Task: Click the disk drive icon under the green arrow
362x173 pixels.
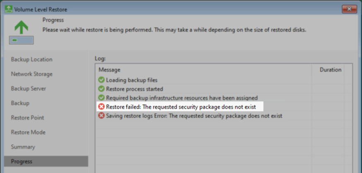Action: (21, 40)
